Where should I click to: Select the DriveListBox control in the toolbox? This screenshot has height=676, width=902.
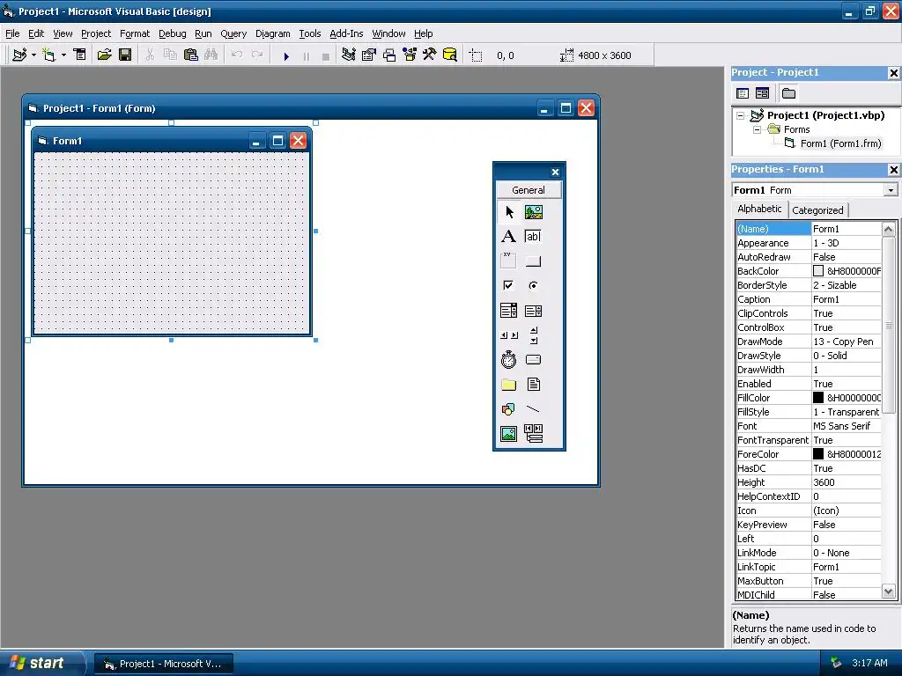pyautogui.click(x=533, y=360)
